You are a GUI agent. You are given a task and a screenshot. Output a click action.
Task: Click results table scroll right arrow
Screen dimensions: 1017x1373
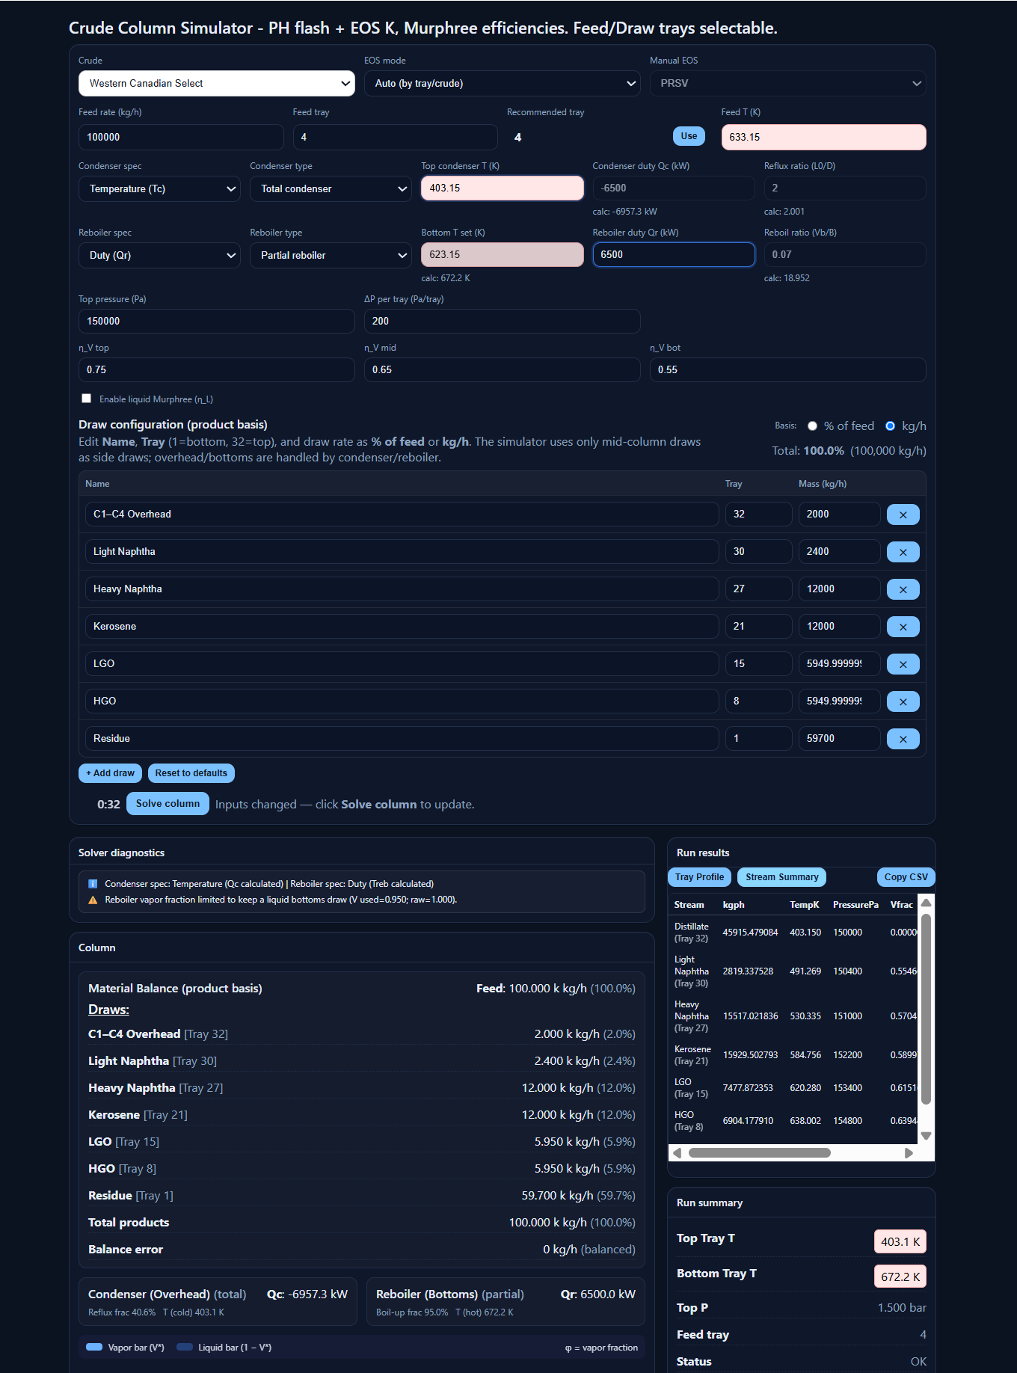pyautogui.click(x=909, y=1153)
